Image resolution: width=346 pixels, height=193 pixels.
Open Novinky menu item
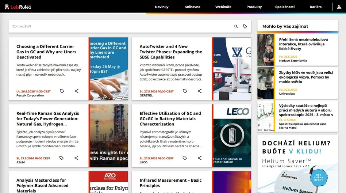(x=162, y=7)
